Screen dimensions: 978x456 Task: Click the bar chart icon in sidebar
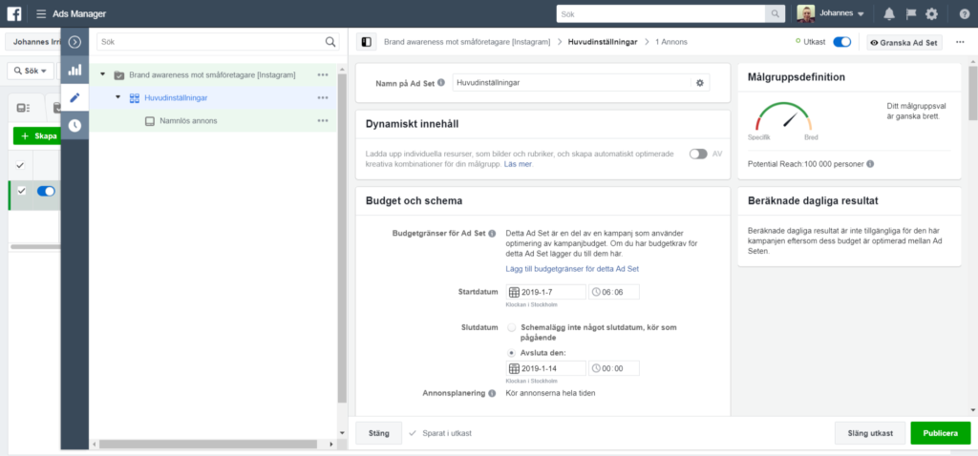[x=74, y=70]
